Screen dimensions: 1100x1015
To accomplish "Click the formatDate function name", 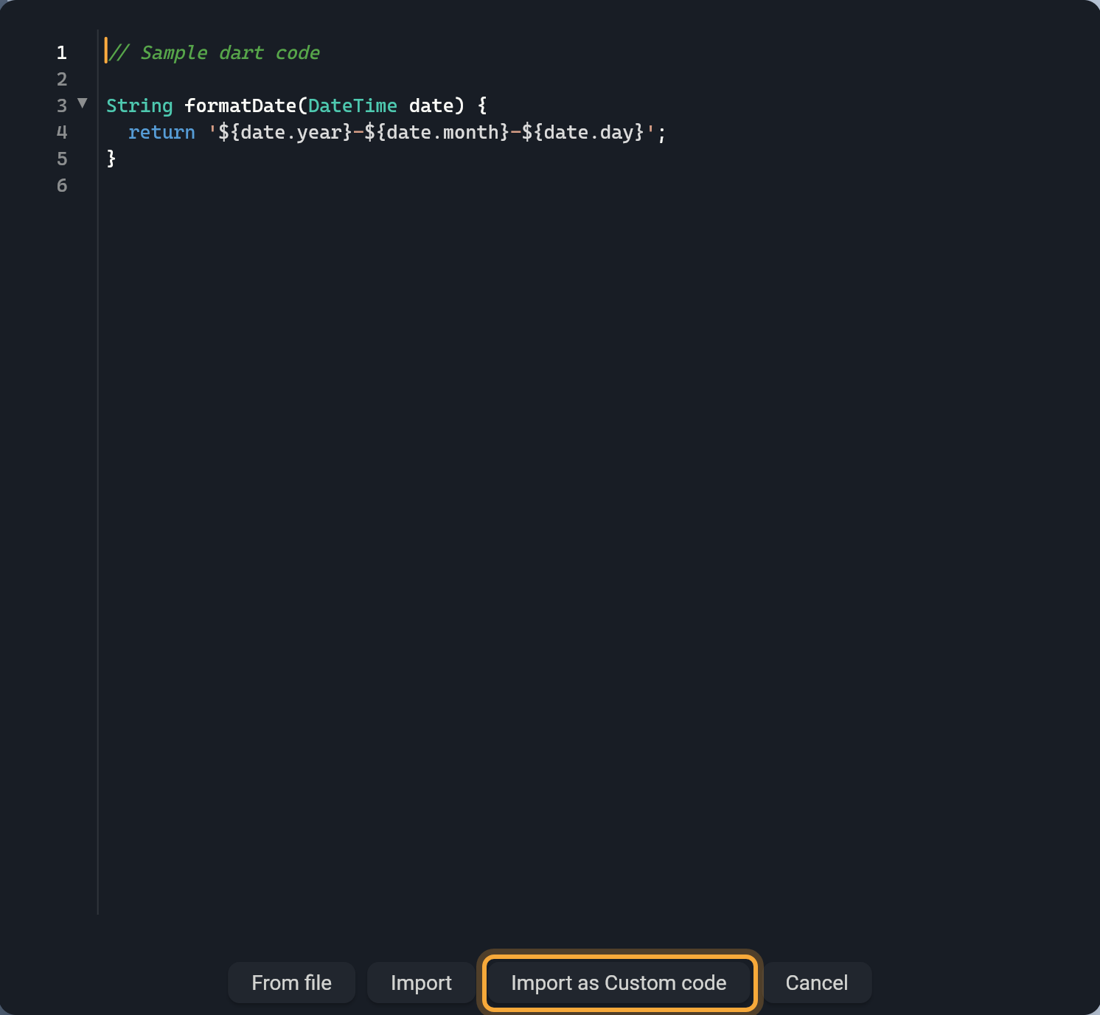I will click(240, 105).
